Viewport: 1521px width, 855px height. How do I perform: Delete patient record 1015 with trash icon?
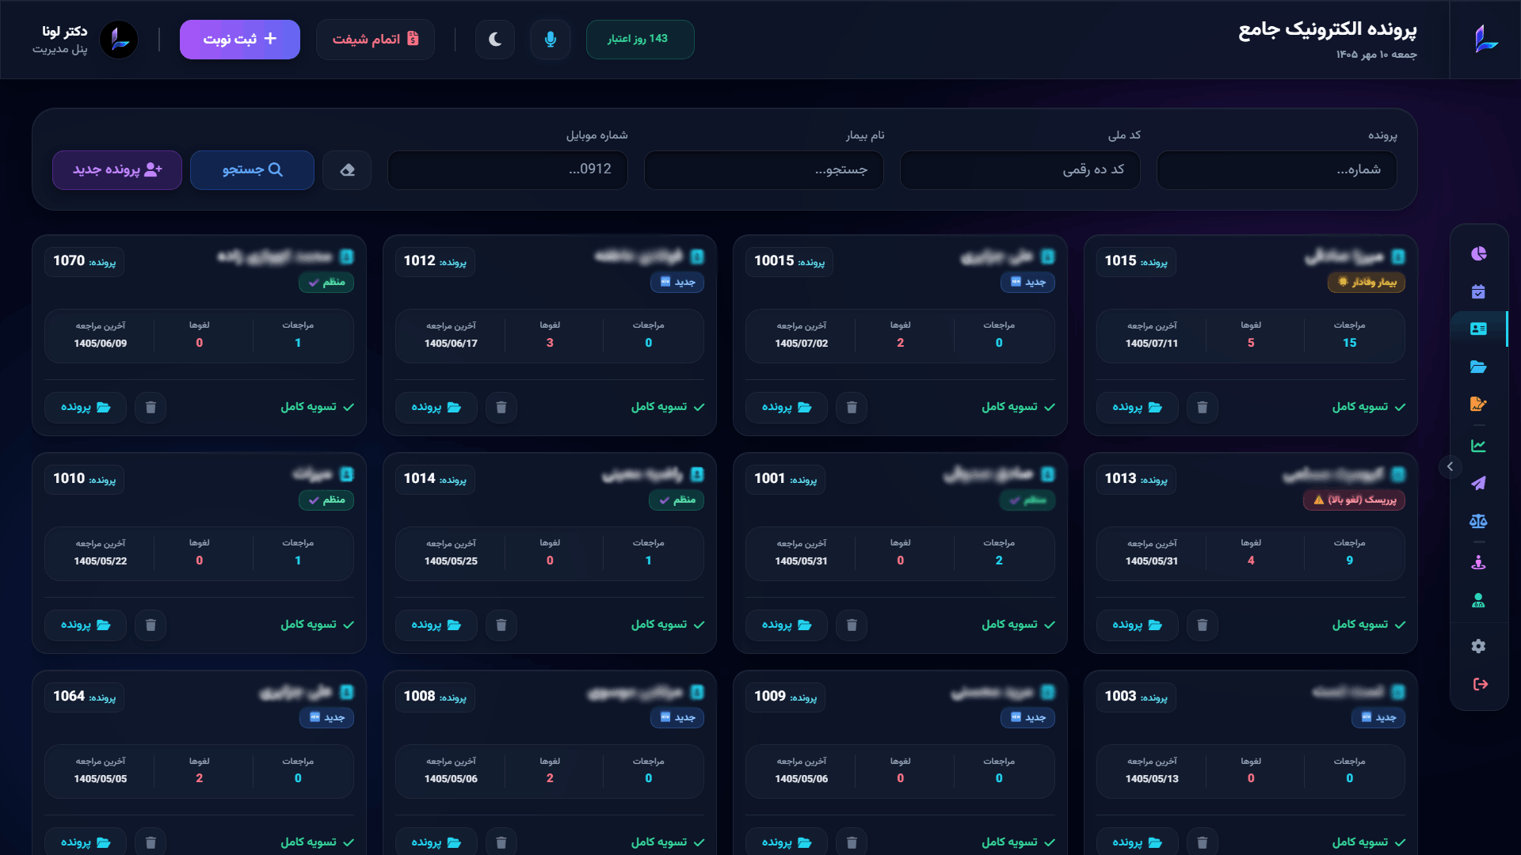tap(1202, 407)
